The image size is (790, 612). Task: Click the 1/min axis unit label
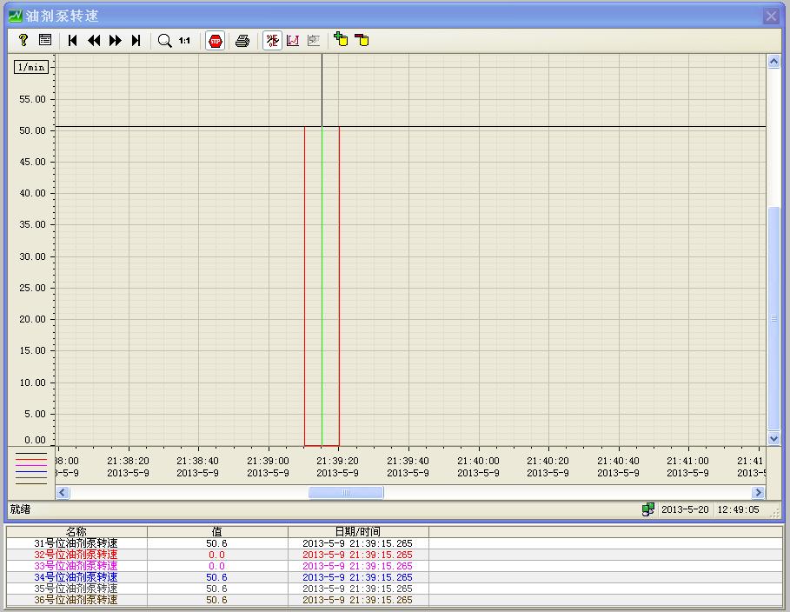click(31, 67)
